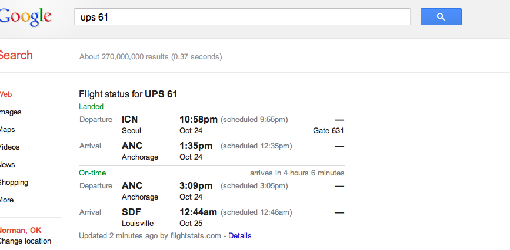Open flight Details link
This screenshot has width=510, height=250.
(x=240, y=236)
